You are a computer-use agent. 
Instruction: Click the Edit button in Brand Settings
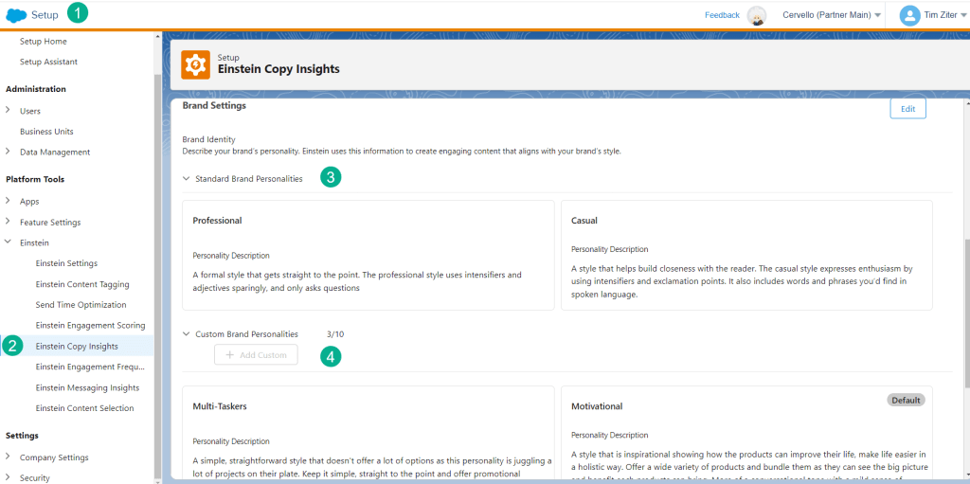(907, 109)
